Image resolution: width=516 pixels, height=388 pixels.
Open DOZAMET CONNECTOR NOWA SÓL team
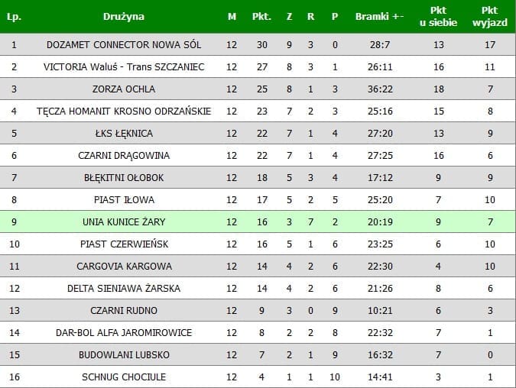[x=123, y=45]
